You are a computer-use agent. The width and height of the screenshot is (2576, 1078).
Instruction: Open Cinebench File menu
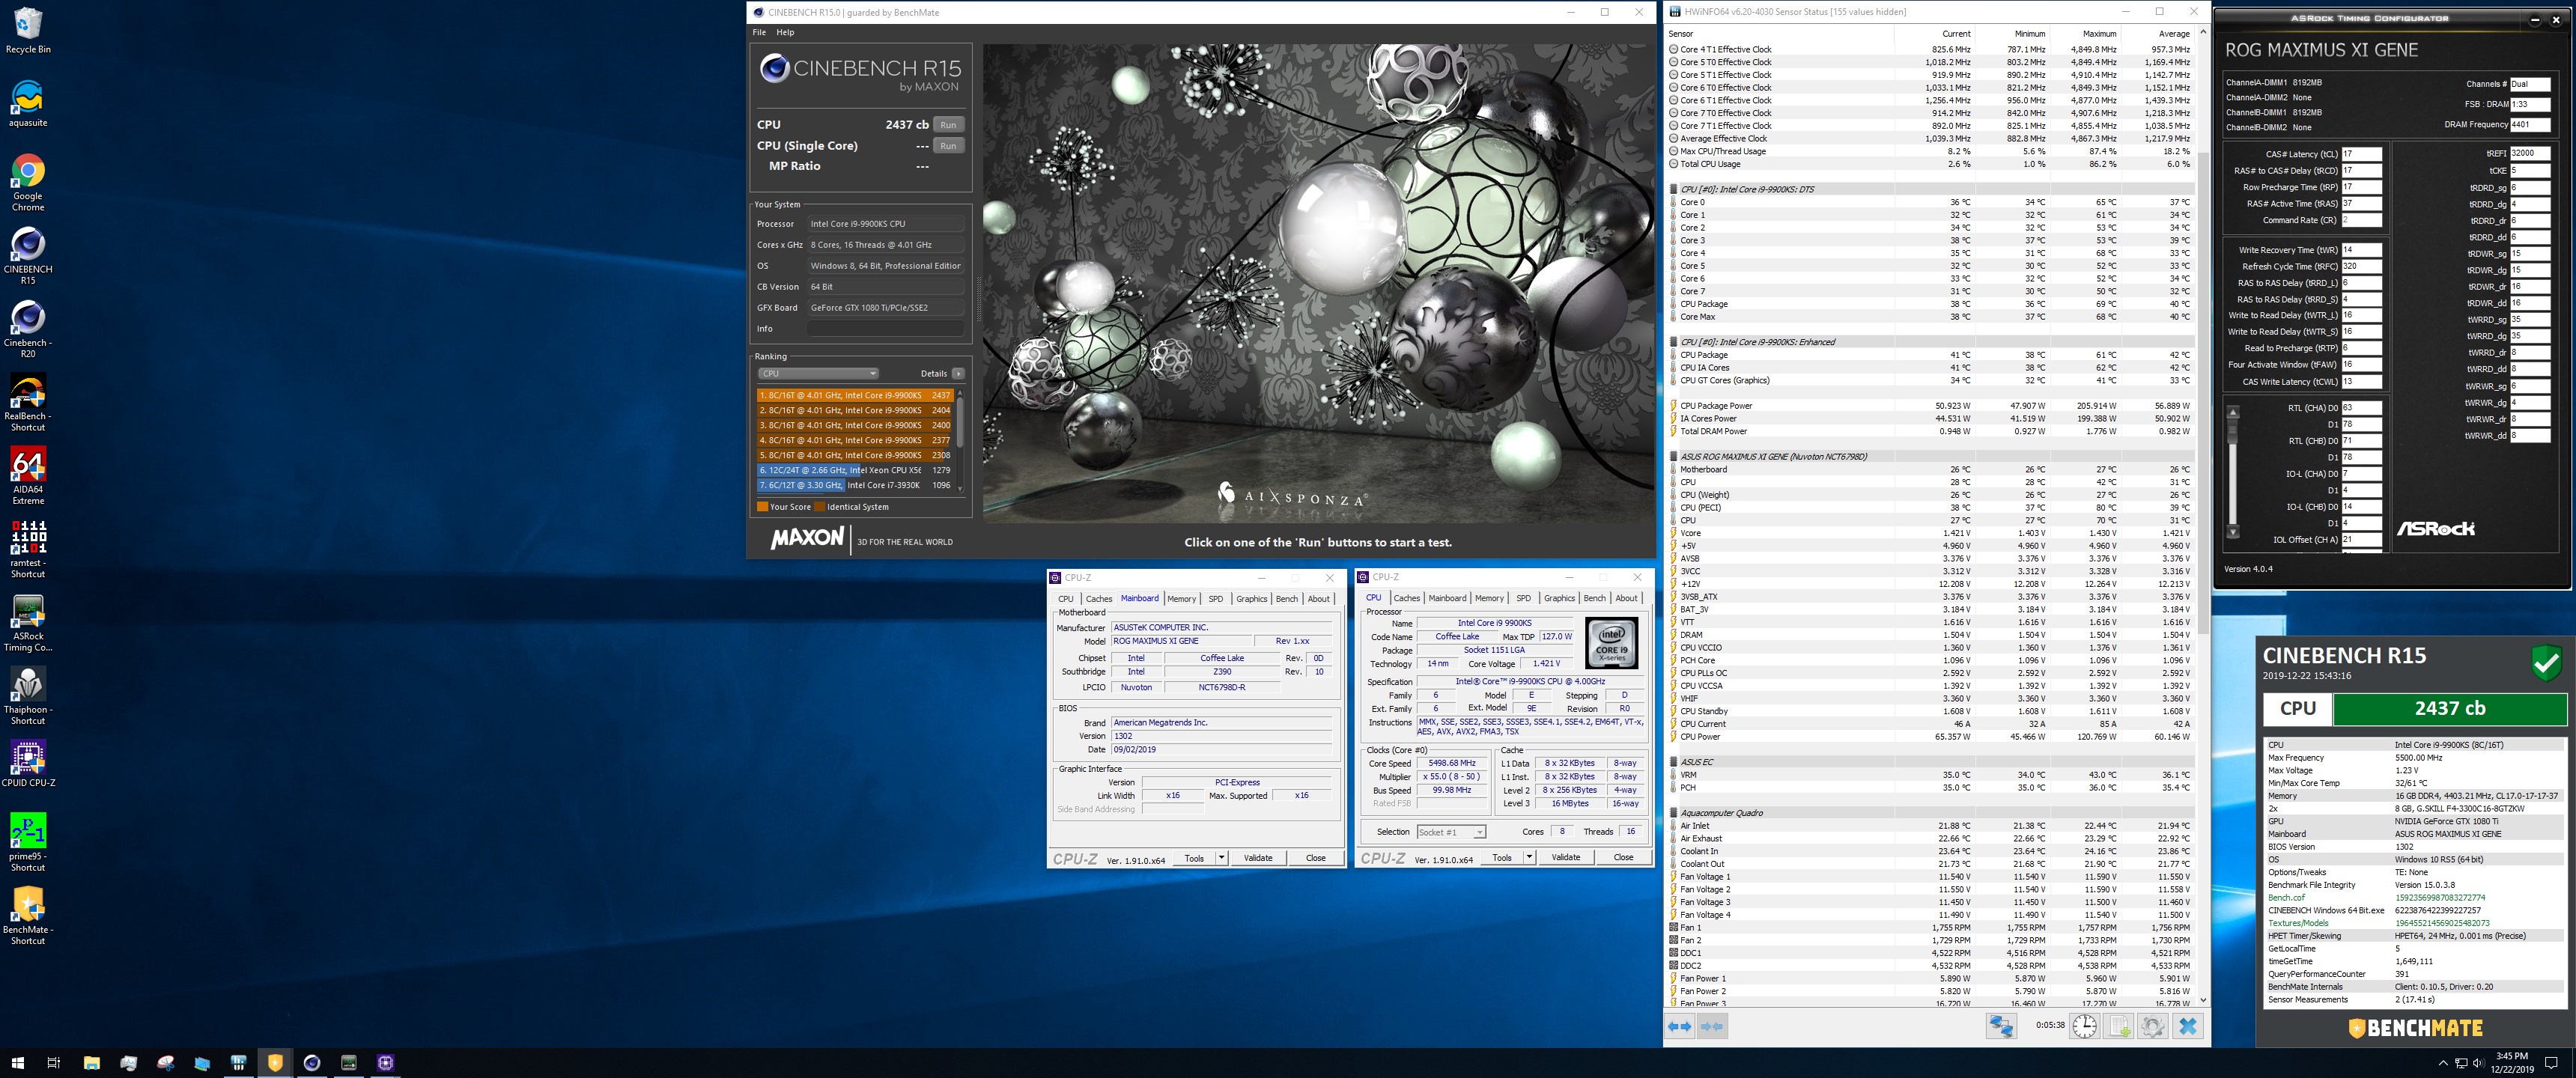point(759,32)
